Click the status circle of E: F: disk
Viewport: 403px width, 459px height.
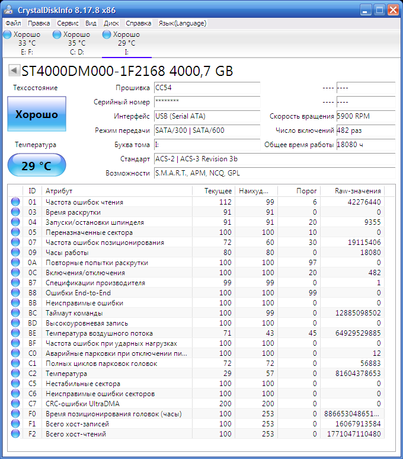tap(7, 34)
